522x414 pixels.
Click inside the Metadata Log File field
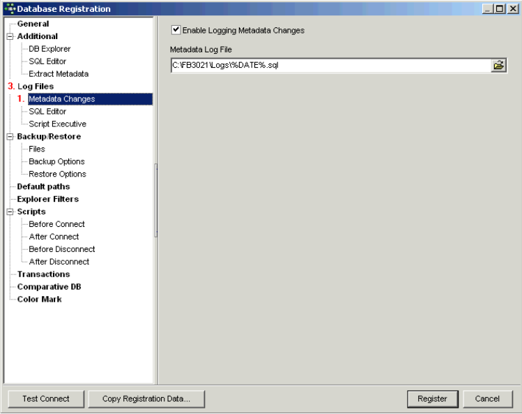coord(328,66)
